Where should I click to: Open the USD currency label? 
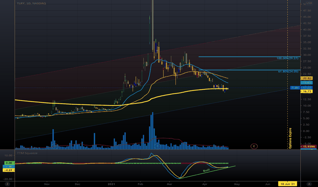coord(309,3)
